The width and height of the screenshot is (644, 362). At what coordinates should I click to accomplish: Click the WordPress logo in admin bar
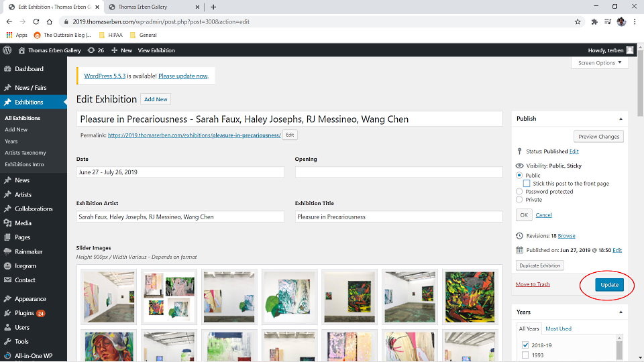click(7, 50)
